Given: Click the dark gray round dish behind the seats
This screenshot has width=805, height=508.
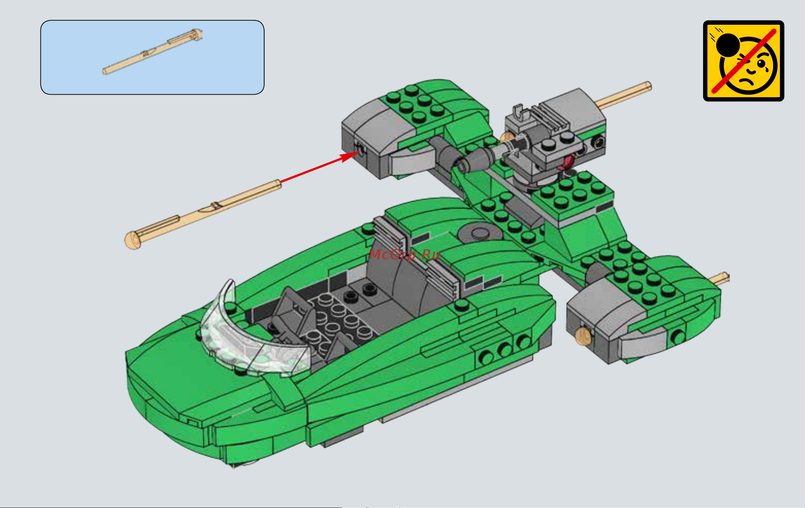Looking at the screenshot, I should pyautogui.click(x=480, y=233).
